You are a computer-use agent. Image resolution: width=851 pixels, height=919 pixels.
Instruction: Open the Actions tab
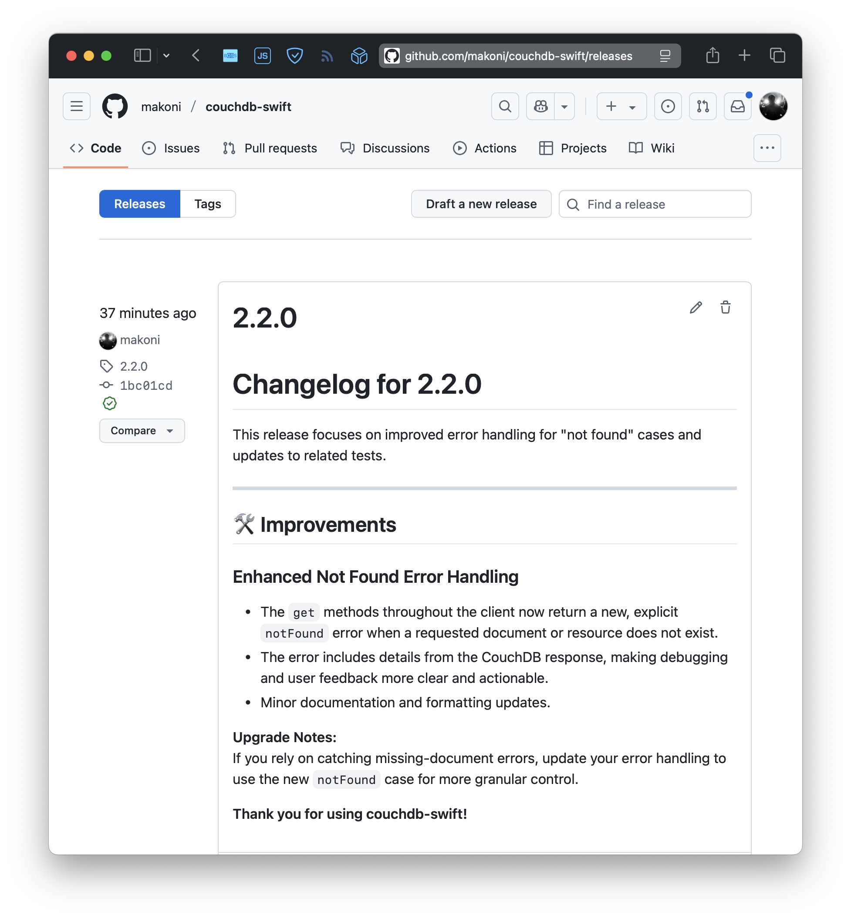pos(484,148)
